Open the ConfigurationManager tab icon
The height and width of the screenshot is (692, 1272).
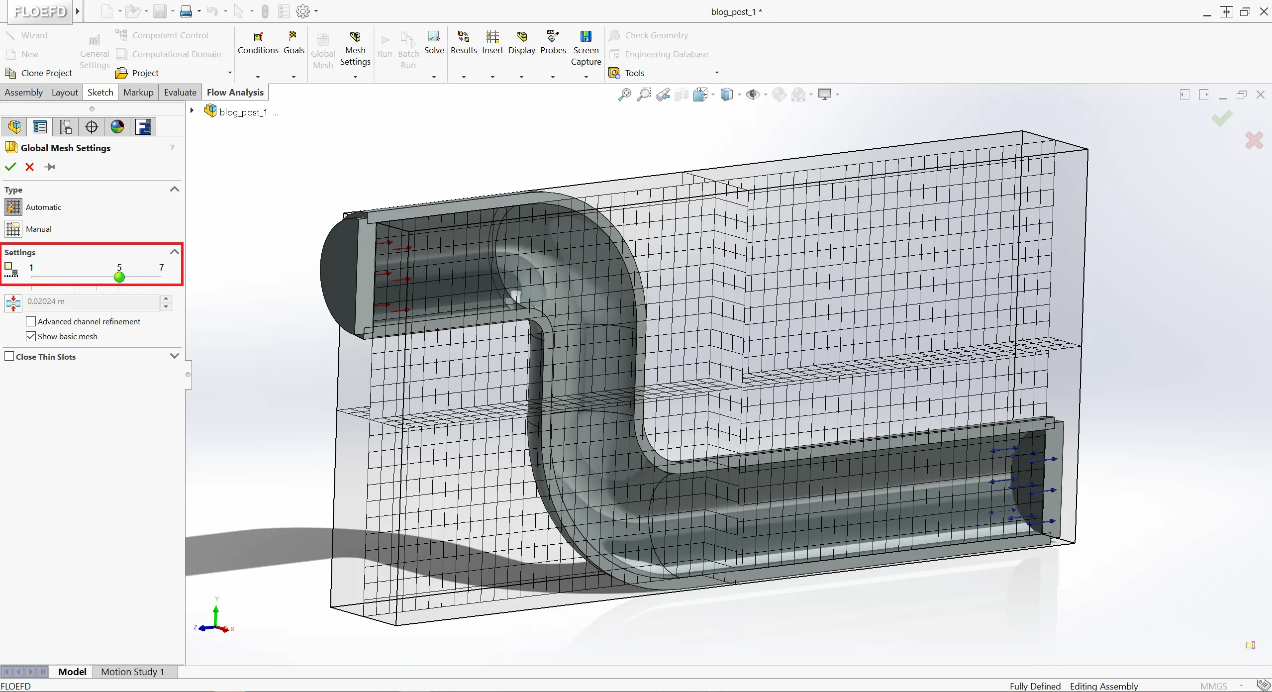click(66, 127)
